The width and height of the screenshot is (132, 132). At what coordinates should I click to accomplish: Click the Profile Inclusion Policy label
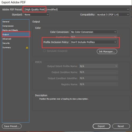[56, 42]
